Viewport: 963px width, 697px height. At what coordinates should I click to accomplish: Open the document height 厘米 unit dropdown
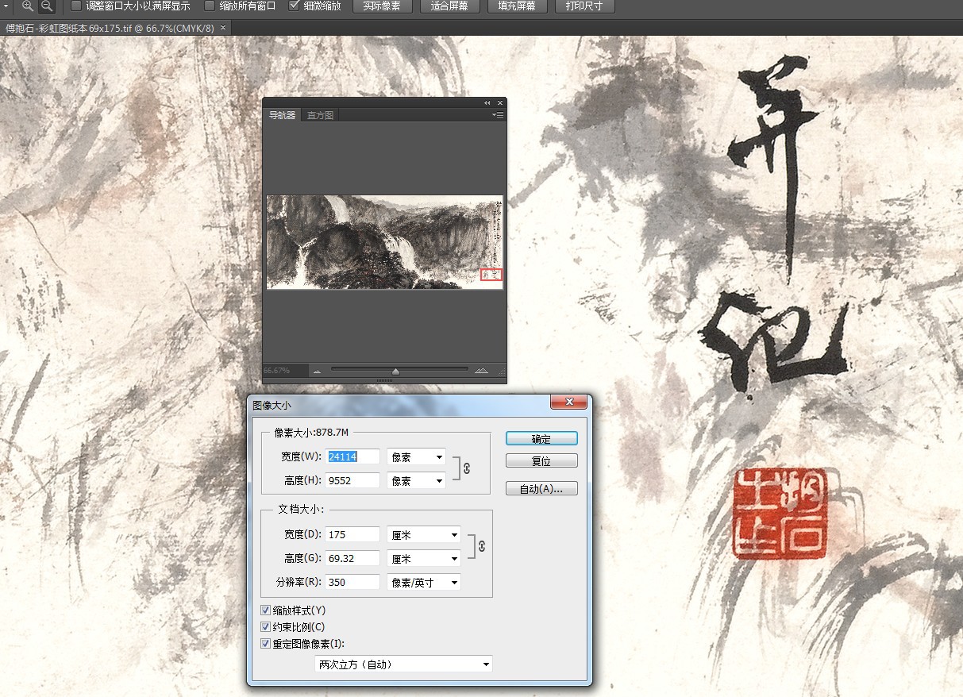[424, 558]
